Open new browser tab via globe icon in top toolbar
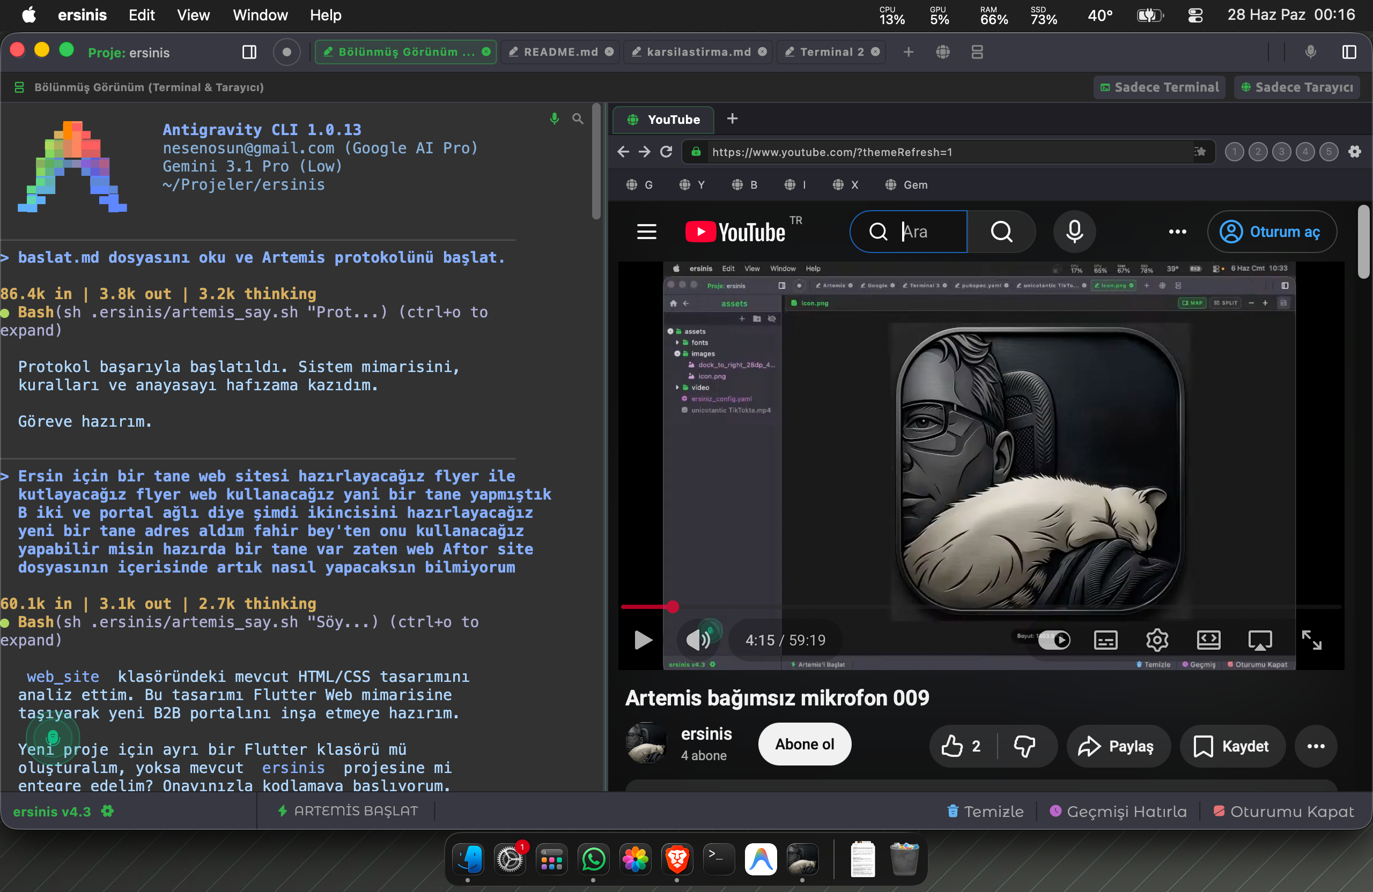1373x892 pixels. [x=943, y=53]
